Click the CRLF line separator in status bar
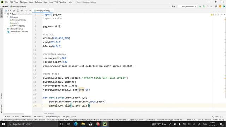This screenshot has height=127, width=226. click(194, 120)
